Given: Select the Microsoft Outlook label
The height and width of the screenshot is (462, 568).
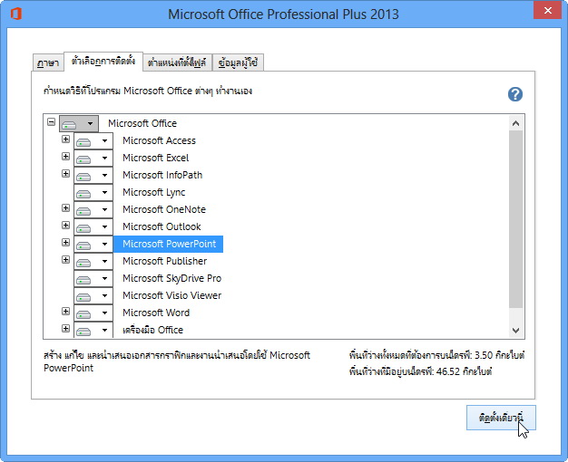Looking at the screenshot, I should point(162,226).
